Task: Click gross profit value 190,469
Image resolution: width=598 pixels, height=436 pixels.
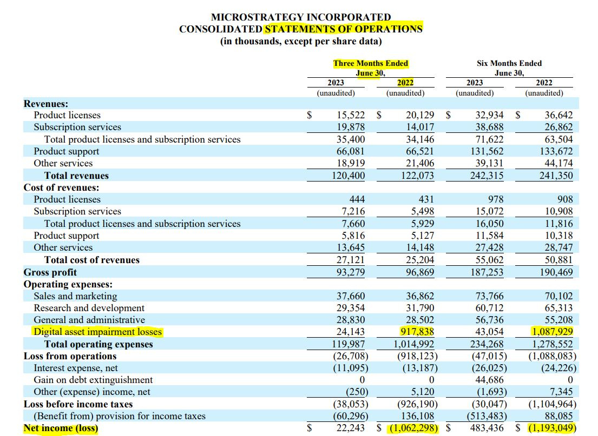Action: (556, 272)
